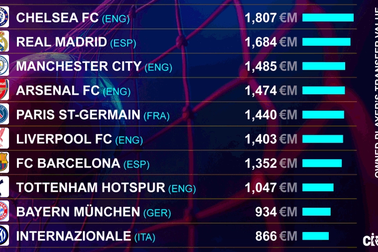Click Chelsea's 1,807 €M value
Viewport: 378px width, 252px height.
[x=270, y=18]
